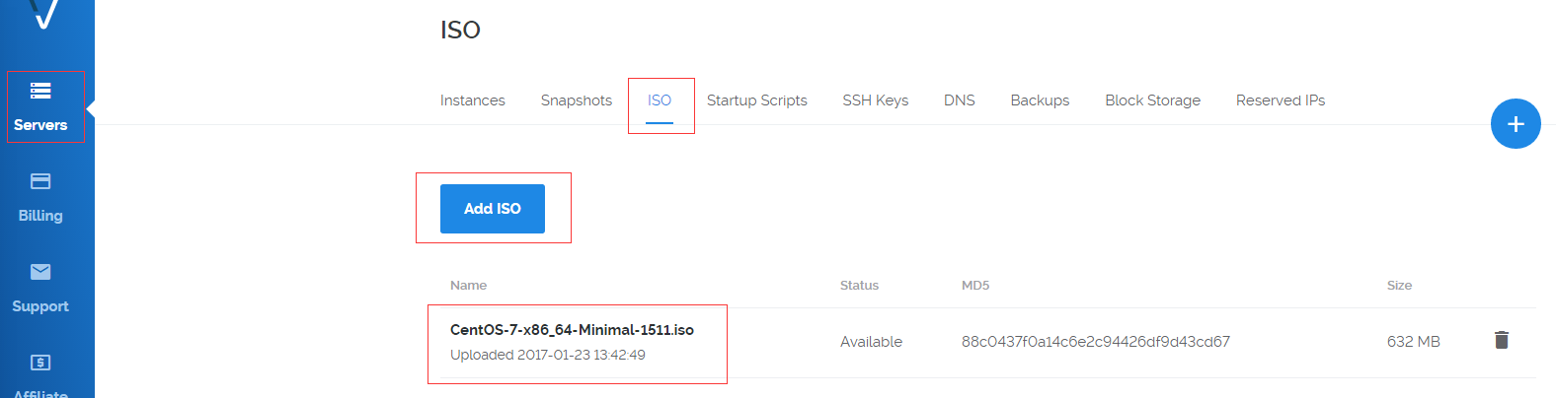
Task: Click the Servers icon in sidebar
Action: click(40, 91)
